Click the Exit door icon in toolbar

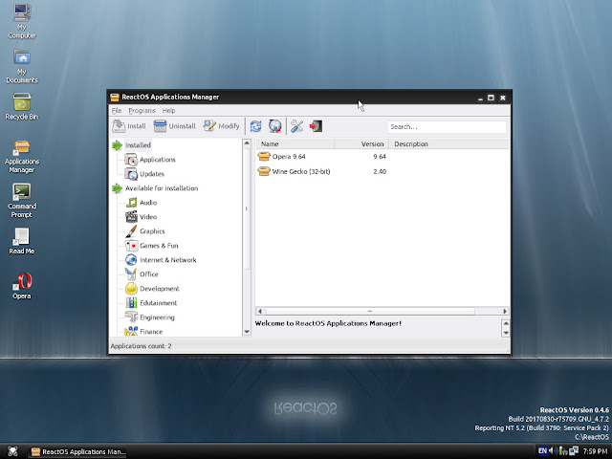point(316,126)
